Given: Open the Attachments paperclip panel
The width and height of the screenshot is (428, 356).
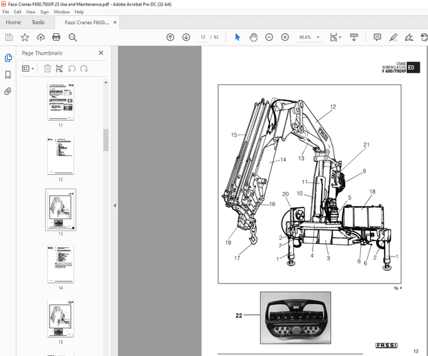Looking at the screenshot, I should point(8,91).
